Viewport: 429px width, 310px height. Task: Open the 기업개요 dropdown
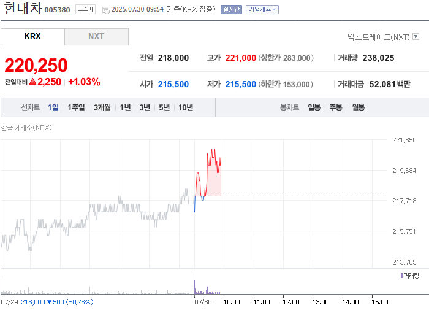pyautogui.click(x=262, y=9)
